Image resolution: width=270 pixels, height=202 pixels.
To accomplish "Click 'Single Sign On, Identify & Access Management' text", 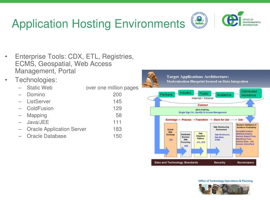I will [x=202, y=112].
